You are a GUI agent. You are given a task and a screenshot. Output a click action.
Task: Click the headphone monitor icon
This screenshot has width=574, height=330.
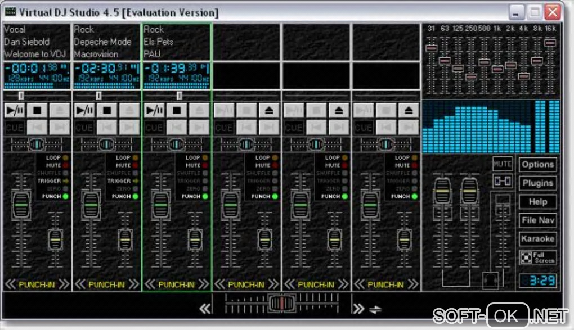coord(491,280)
